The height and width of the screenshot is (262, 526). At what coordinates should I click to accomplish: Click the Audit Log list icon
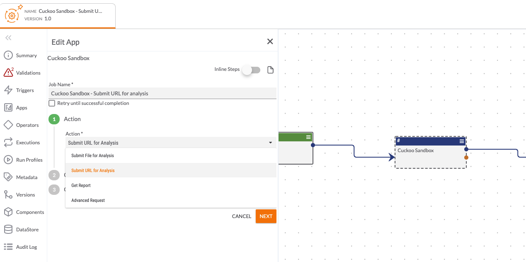(8, 247)
